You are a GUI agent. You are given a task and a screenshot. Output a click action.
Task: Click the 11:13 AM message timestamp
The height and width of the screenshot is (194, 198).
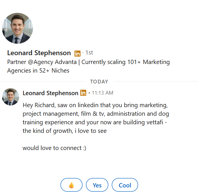[102, 93]
